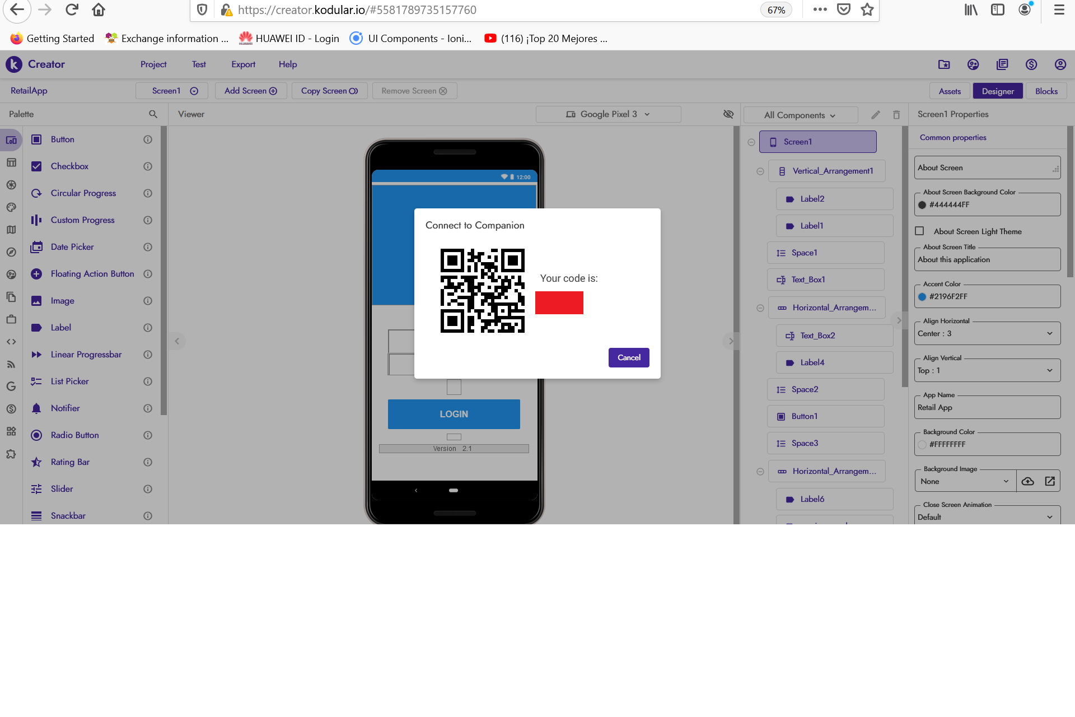Enable About Screen Light Theme checkbox

coord(919,231)
